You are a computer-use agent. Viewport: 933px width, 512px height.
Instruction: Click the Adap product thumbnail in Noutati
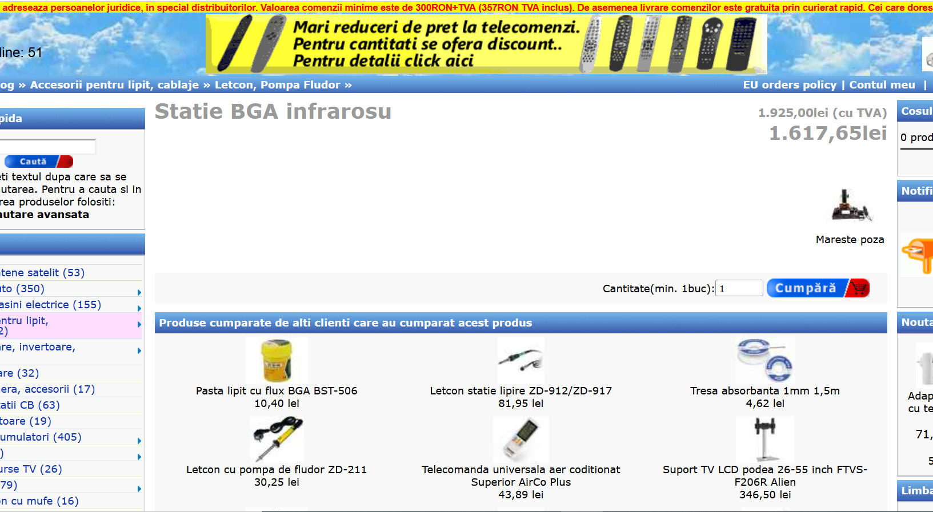(924, 365)
